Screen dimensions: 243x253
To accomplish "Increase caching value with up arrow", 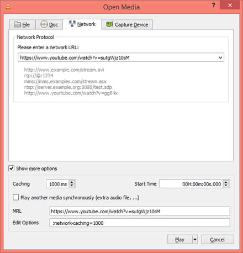I will (72, 182).
